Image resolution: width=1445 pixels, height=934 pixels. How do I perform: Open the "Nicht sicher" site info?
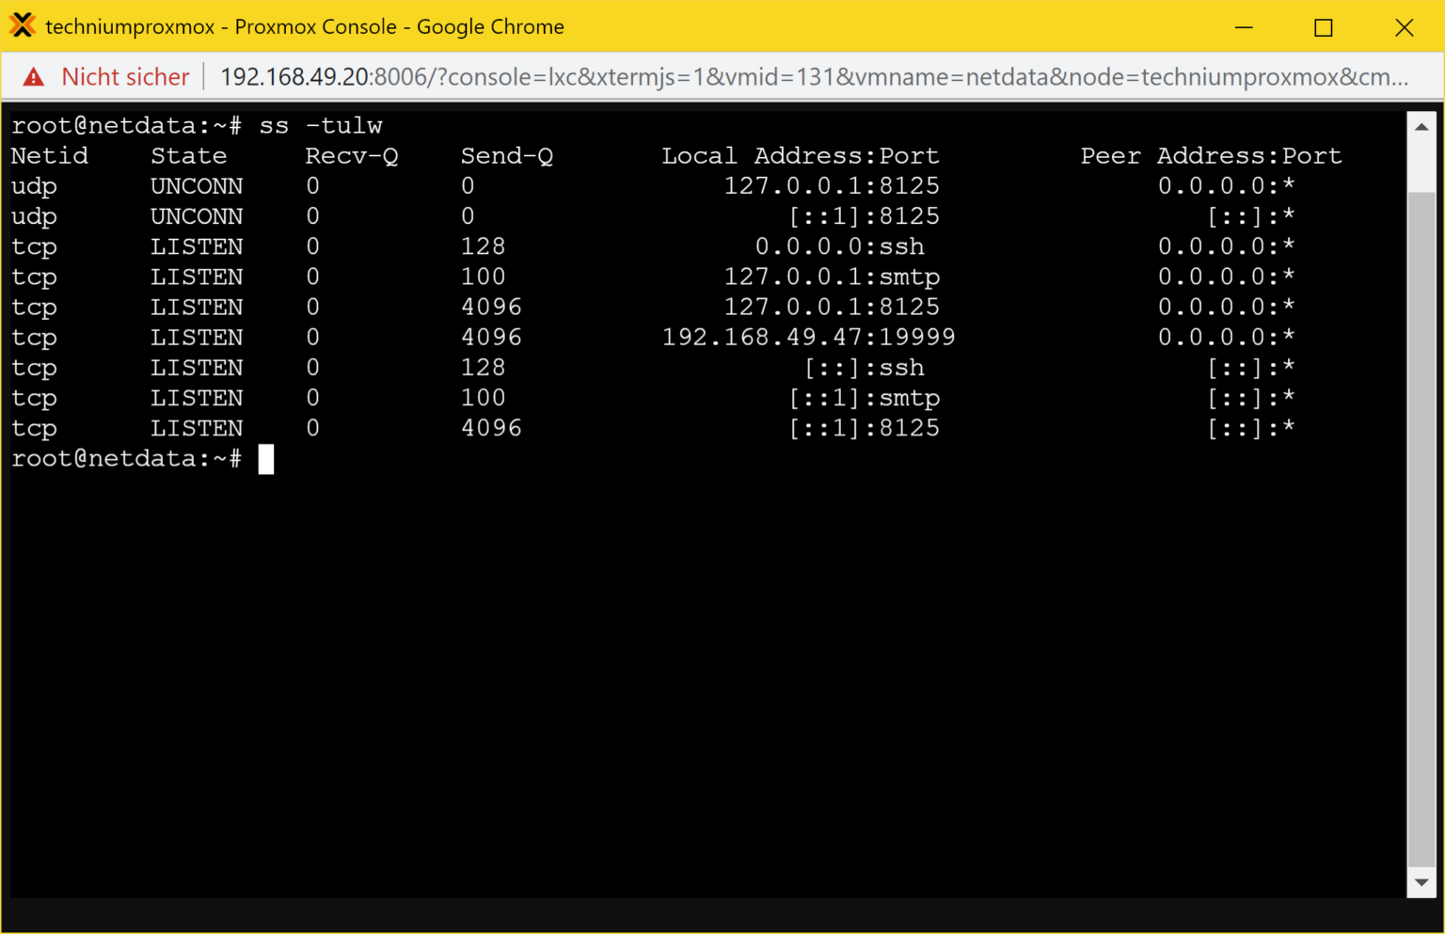click(x=124, y=77)
